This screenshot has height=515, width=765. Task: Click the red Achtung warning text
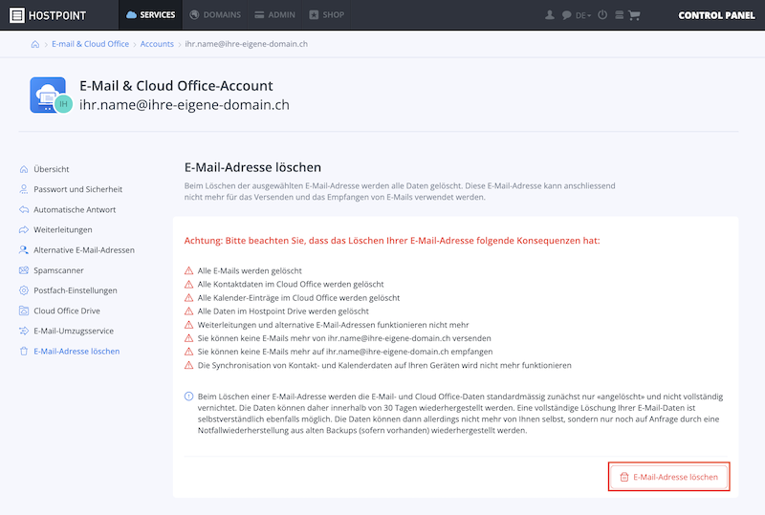point(392,241)
